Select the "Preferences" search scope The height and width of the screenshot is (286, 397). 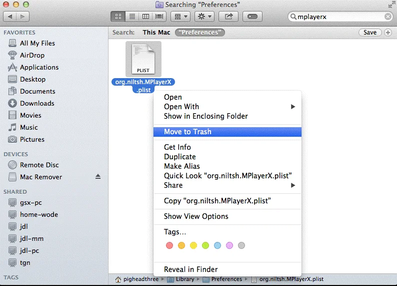tap(200, 33)
